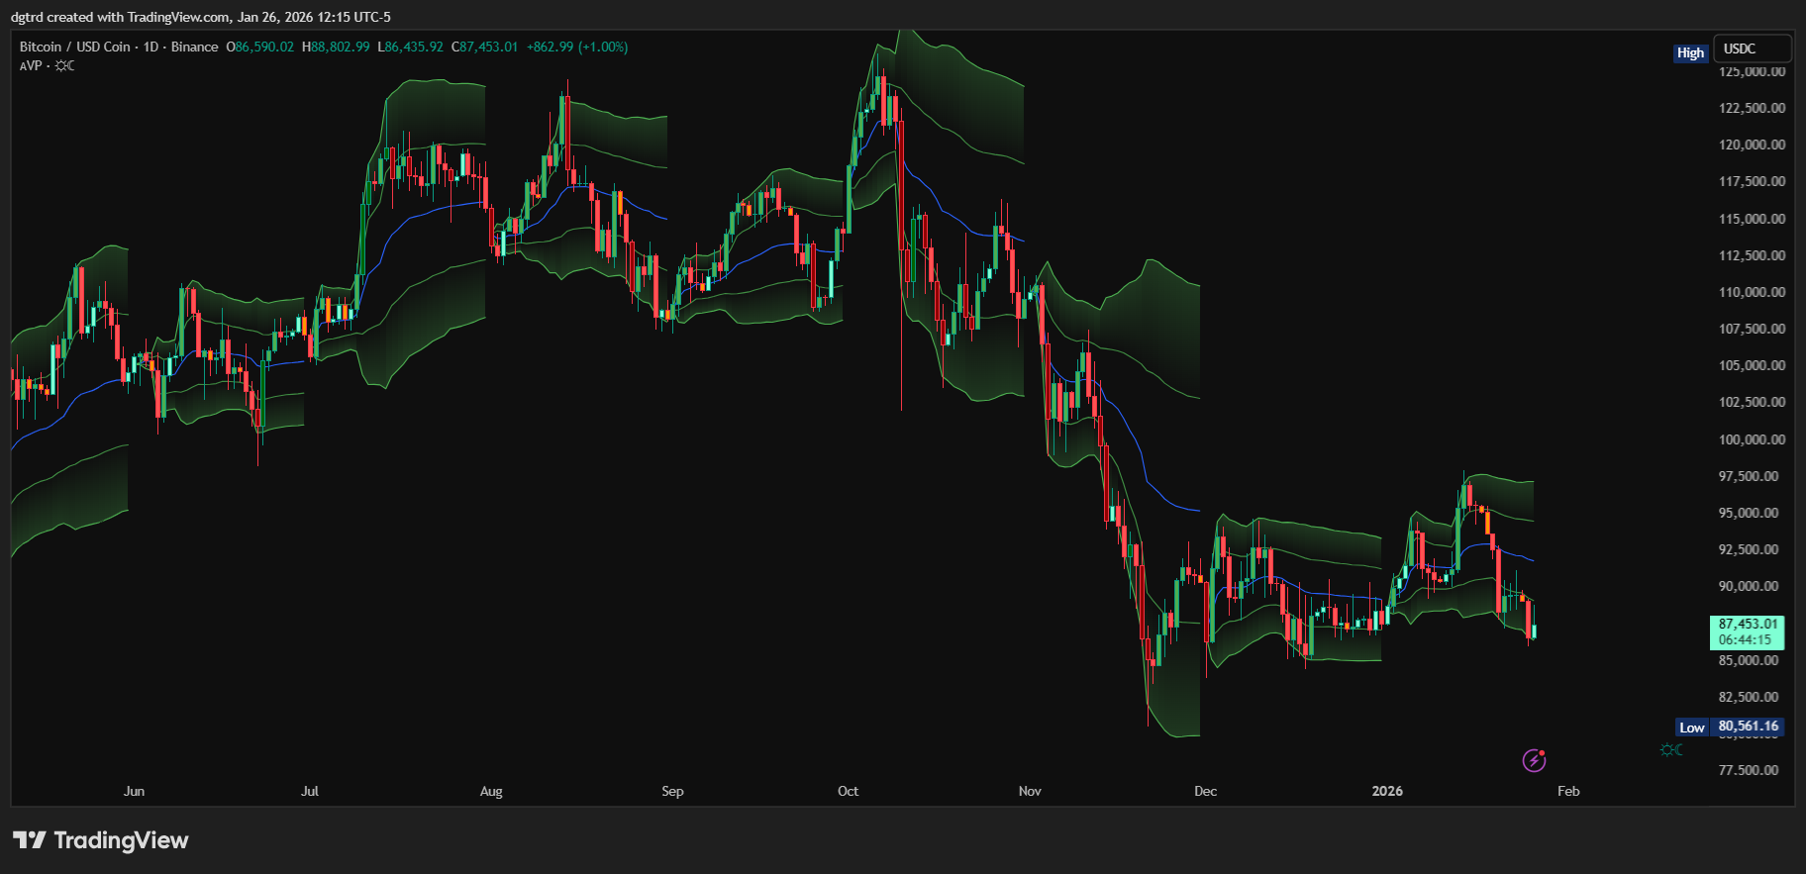Click the purple lightning bolt event icon
This screenshot has height=874, width=1806.
(x=1534, y=760)
